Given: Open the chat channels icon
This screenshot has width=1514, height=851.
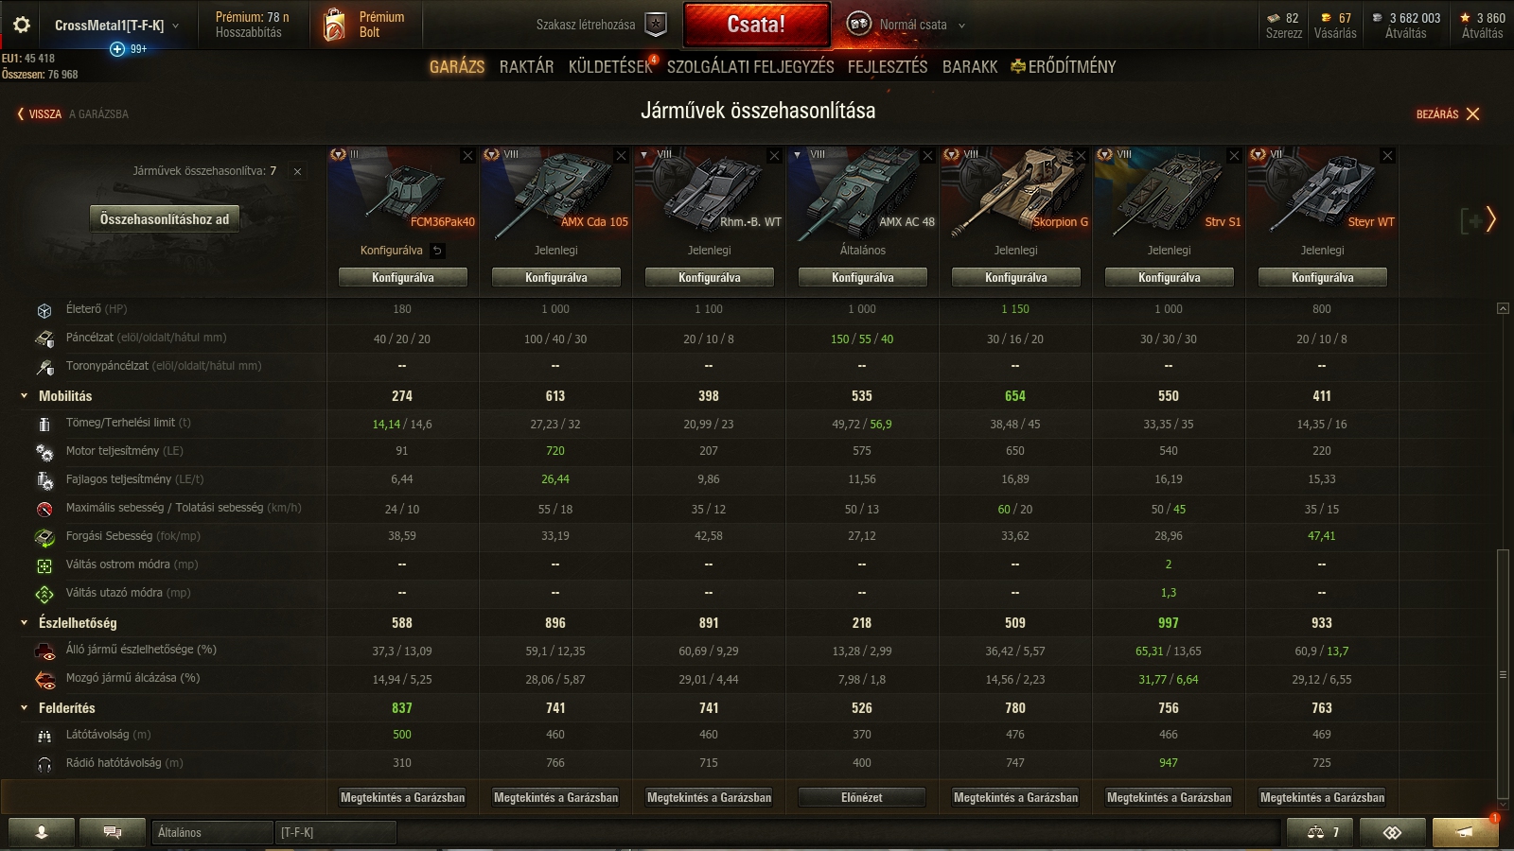Looking at the screenshot, I should 112,832.
